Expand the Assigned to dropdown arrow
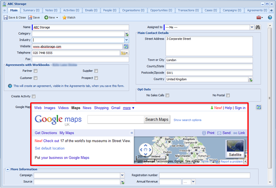The image size is (276, 188). pos(252,27)
